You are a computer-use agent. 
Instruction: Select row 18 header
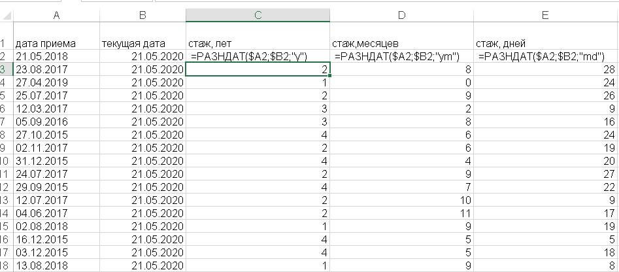tap(7, 265)
